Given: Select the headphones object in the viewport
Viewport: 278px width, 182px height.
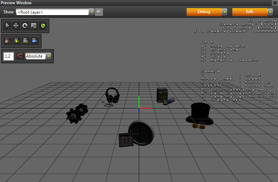Looking at the screenshot, I should tap(112, 96).
